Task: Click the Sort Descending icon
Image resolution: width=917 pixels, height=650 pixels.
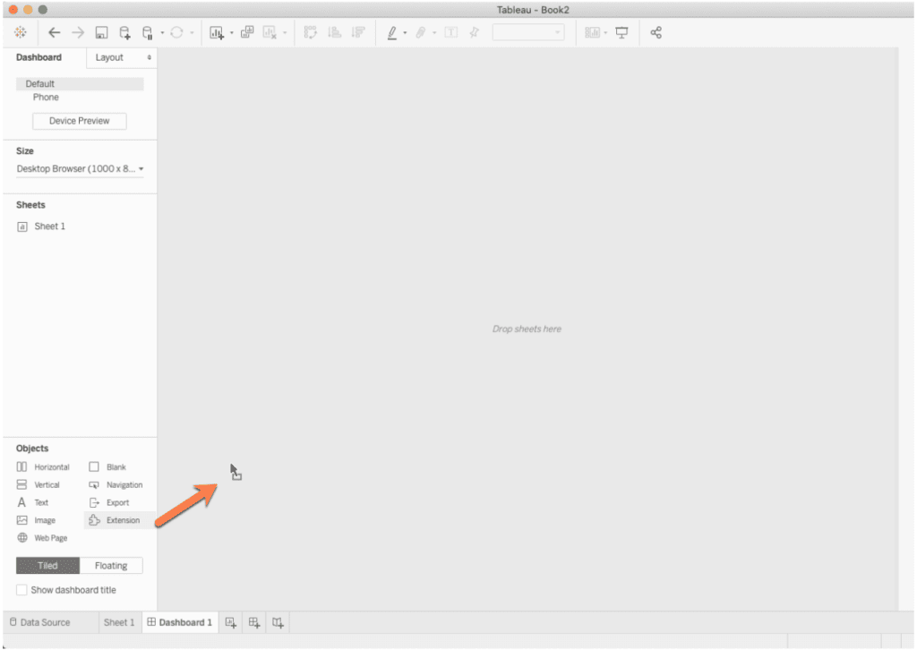Action: [x=358, y=32]
